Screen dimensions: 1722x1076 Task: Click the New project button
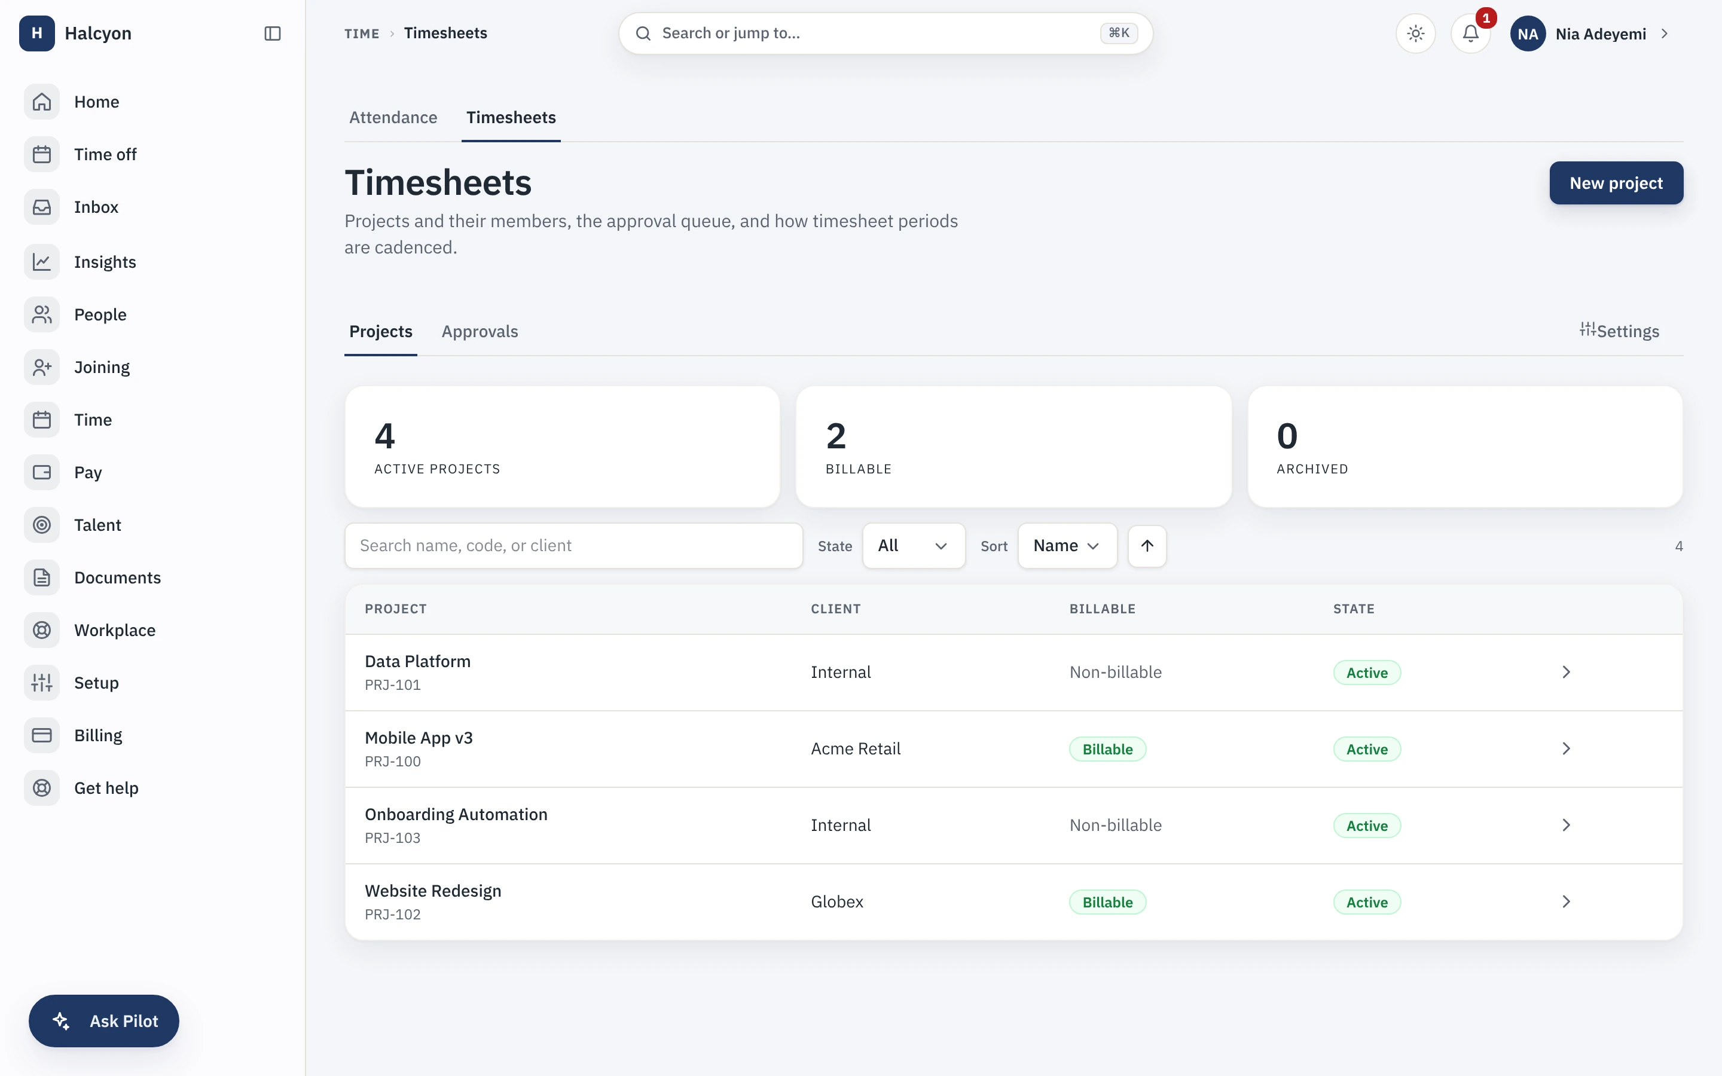coord(1616,183)
